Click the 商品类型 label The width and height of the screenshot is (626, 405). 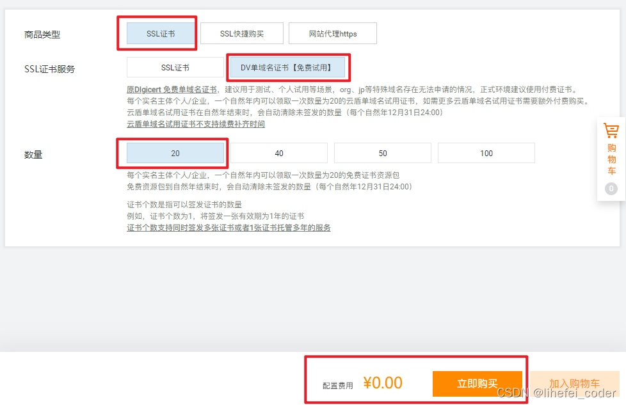click(x=42, y=35)
